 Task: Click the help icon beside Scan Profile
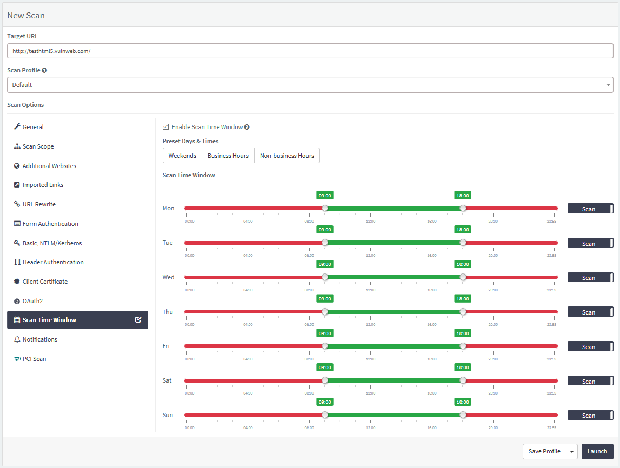[44, 70]
